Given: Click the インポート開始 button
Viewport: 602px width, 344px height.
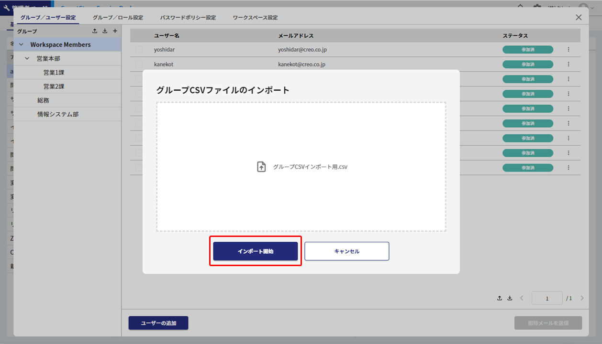Looking at the screenshot, I should click(256, 251).
